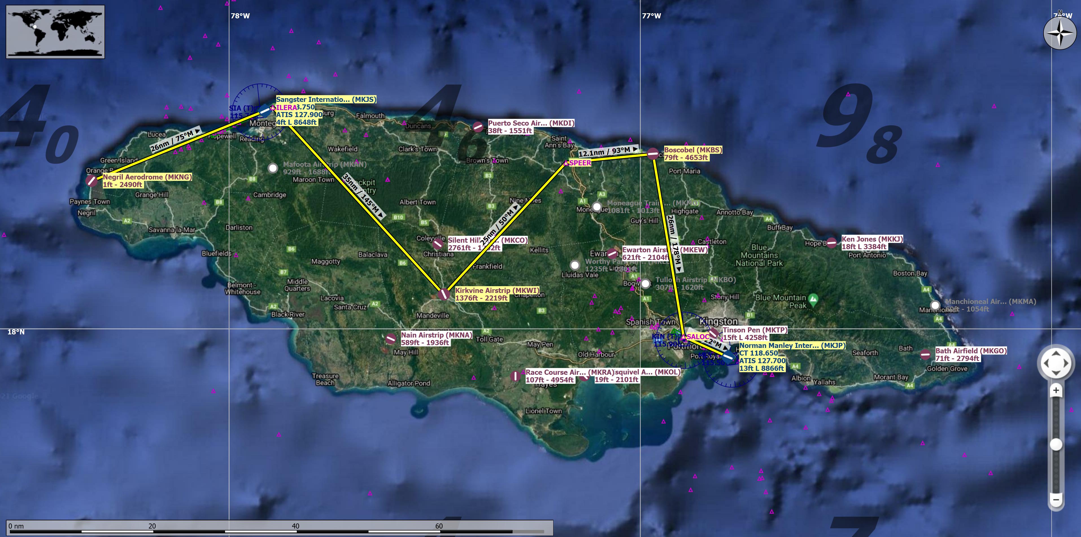Zoom in with the plus button
Image resolution: width=1081 pixels, height=537 pixels.
pos(1056,391)
